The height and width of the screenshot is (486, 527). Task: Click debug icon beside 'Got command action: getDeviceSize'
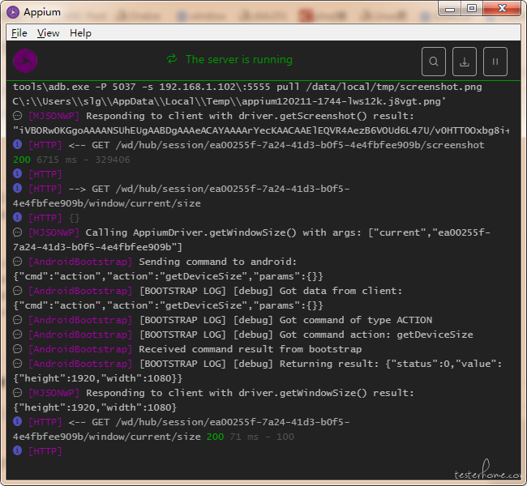pos(18,335)
